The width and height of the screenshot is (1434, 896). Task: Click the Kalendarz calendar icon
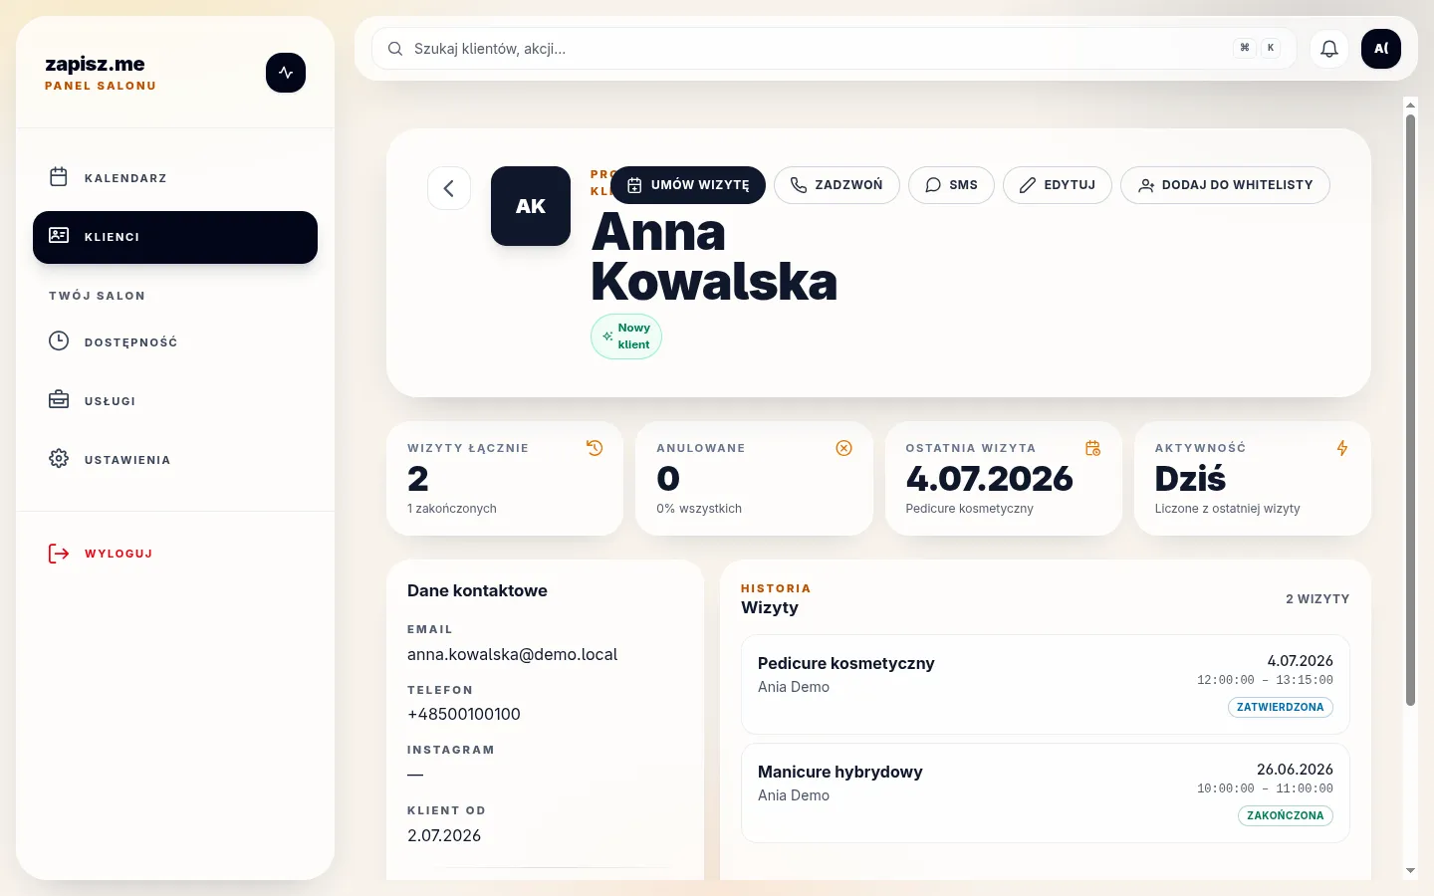(59, 177)
